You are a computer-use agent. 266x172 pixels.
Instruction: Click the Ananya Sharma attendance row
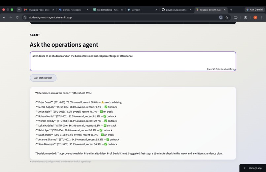pos(77,140)
